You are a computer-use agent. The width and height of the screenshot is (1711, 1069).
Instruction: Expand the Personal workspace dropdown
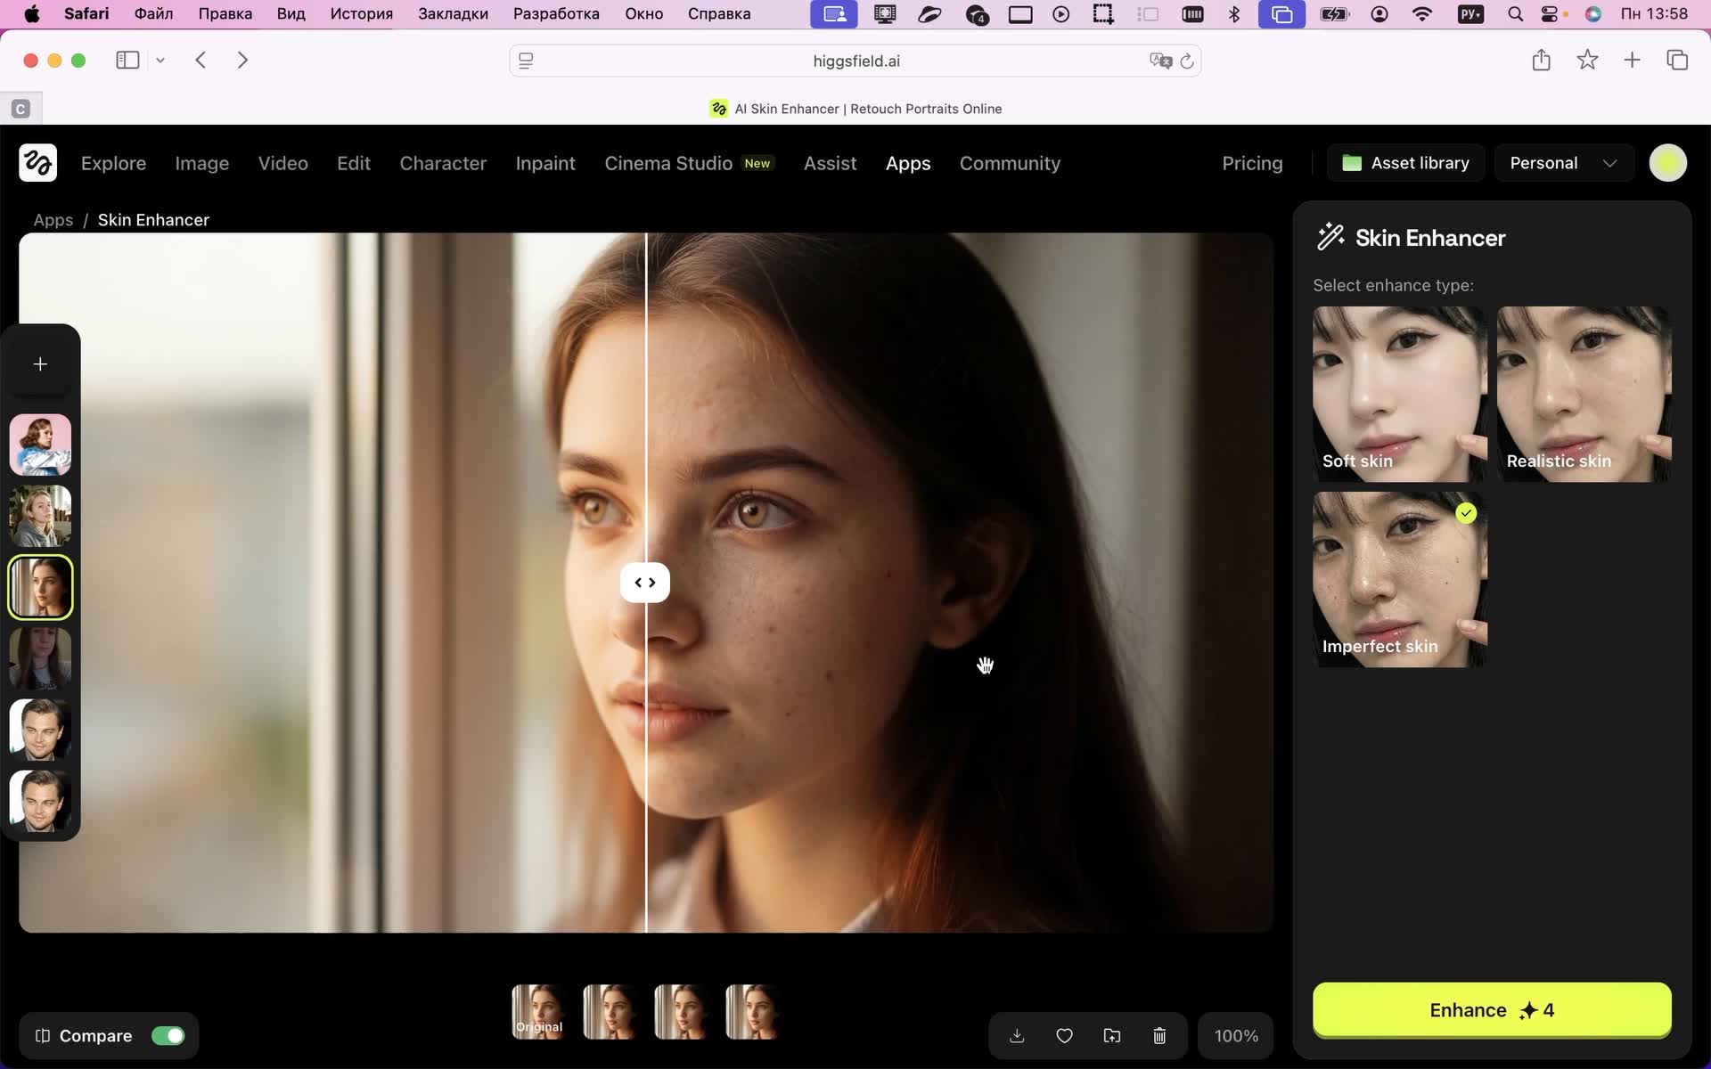tap(1564, 163)
